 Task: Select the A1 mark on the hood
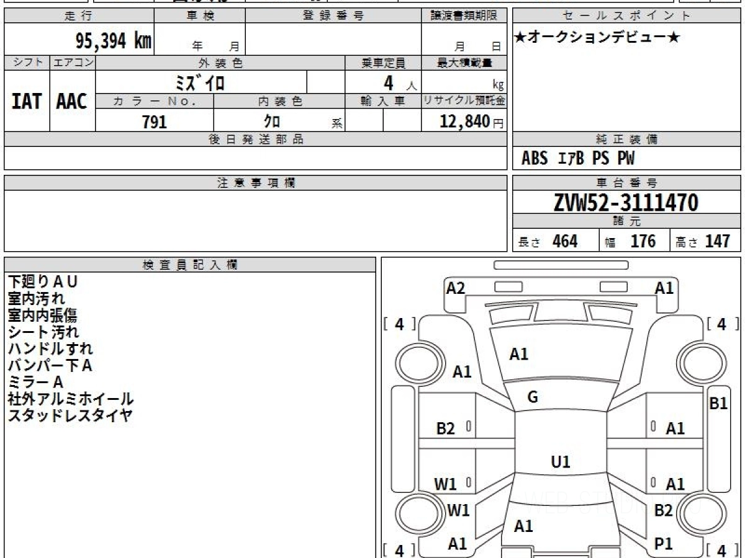[x=518, y=354]
